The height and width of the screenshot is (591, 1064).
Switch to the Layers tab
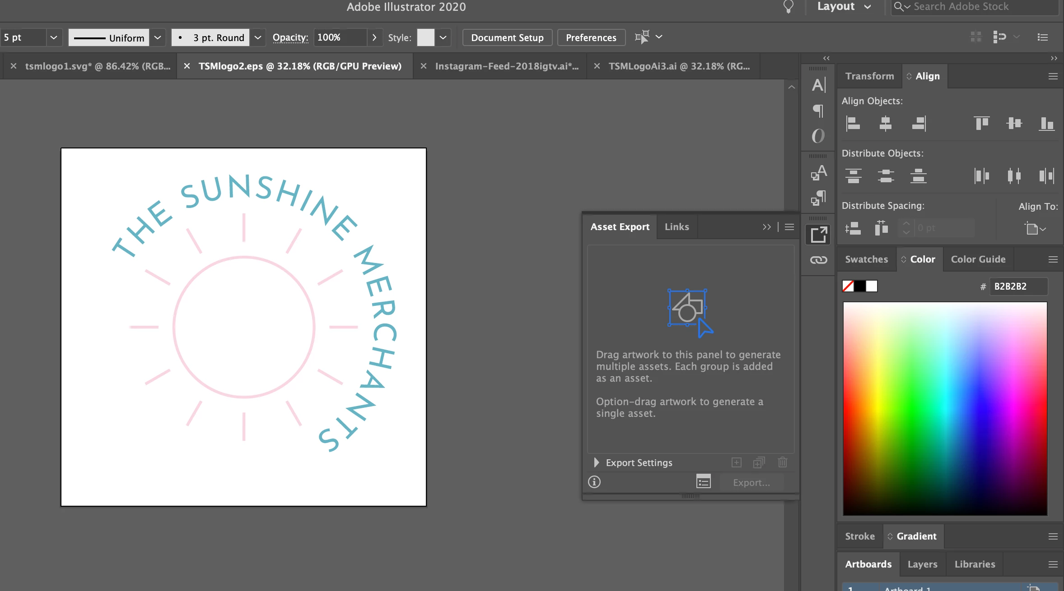922,564
